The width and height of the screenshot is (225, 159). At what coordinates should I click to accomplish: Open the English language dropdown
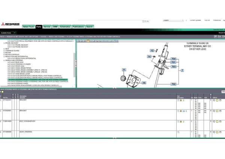pyautogui.click(x=173, y=20)
